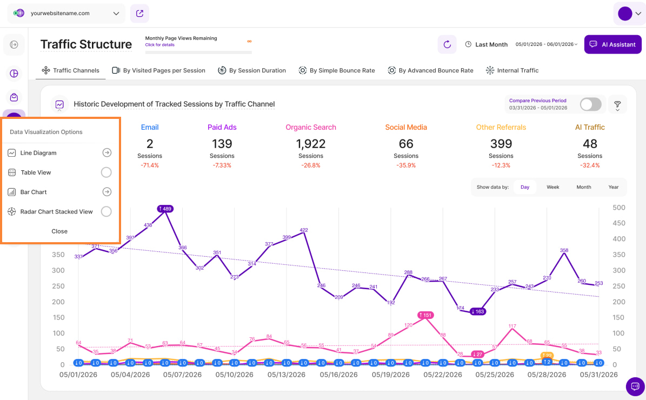Switch to By Session Duration tab
Viewport: 646px width, 400px height.
pos(252,70)
